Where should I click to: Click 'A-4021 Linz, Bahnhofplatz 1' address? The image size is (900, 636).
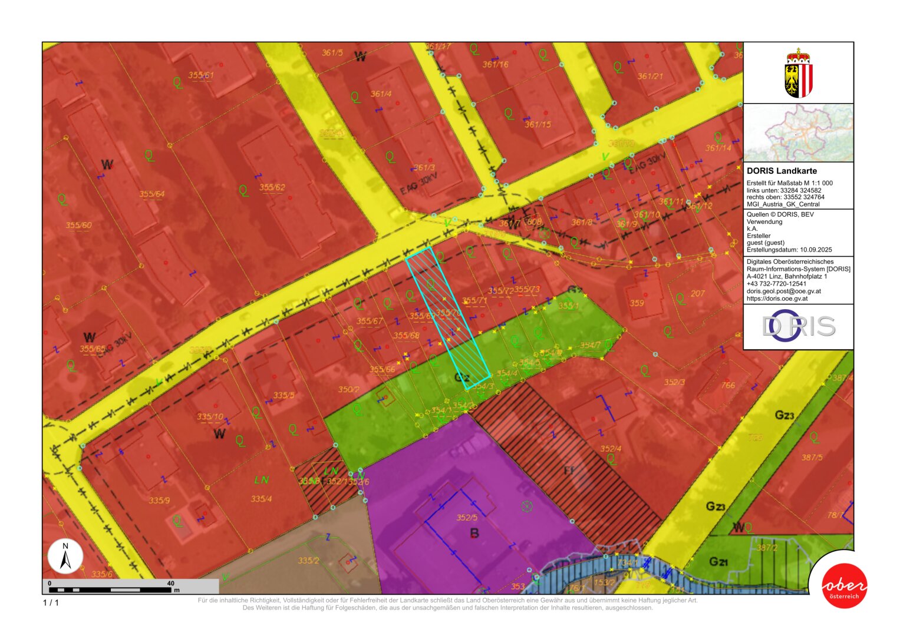787,276
